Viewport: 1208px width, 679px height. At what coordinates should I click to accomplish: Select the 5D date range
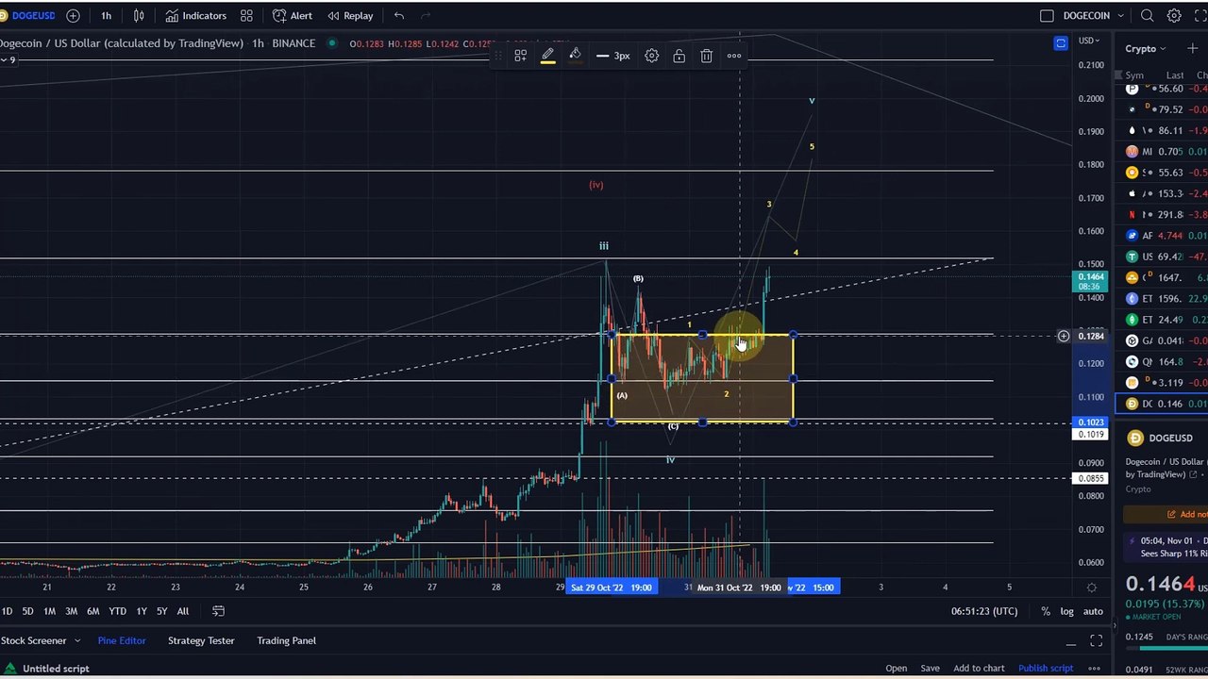(x=27, y=611)
